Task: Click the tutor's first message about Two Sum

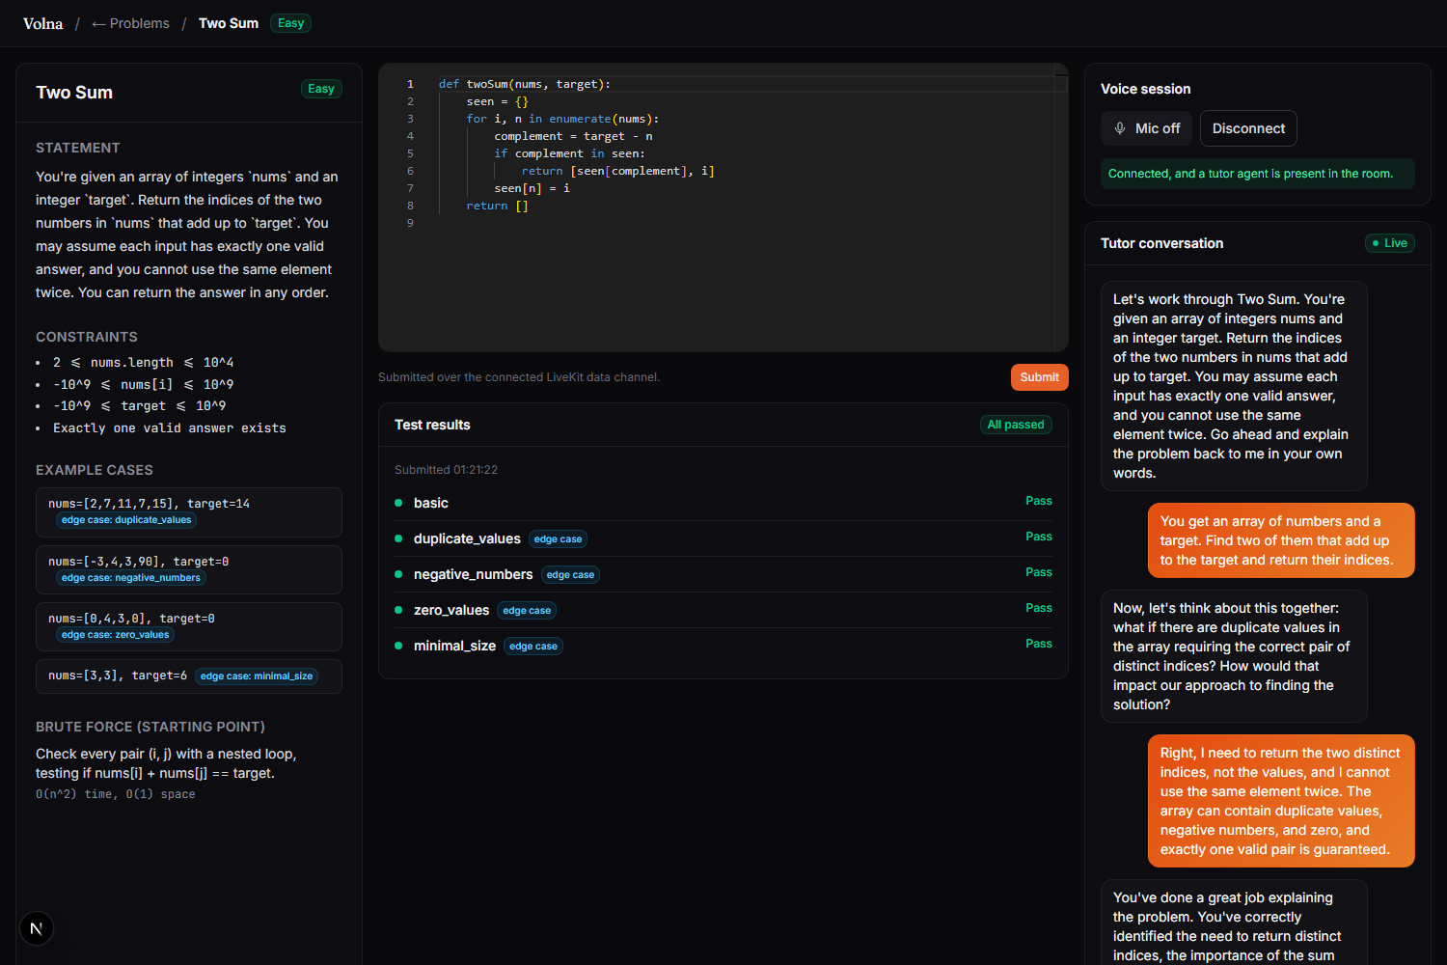Action: click(1234, 386)
